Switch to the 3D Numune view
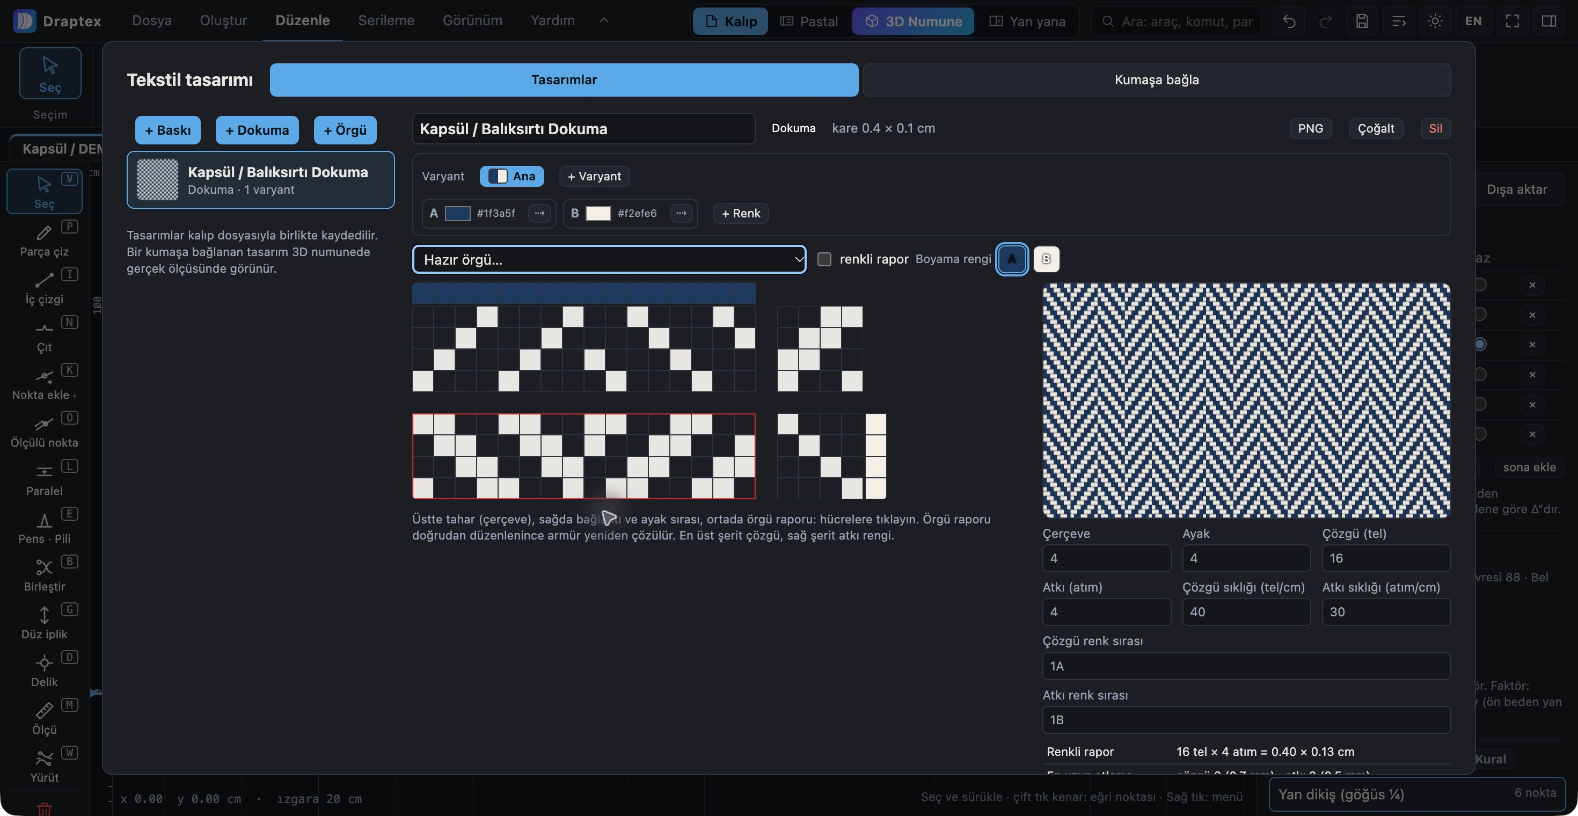The image size is (1578, 816). (x=914, y=21)
